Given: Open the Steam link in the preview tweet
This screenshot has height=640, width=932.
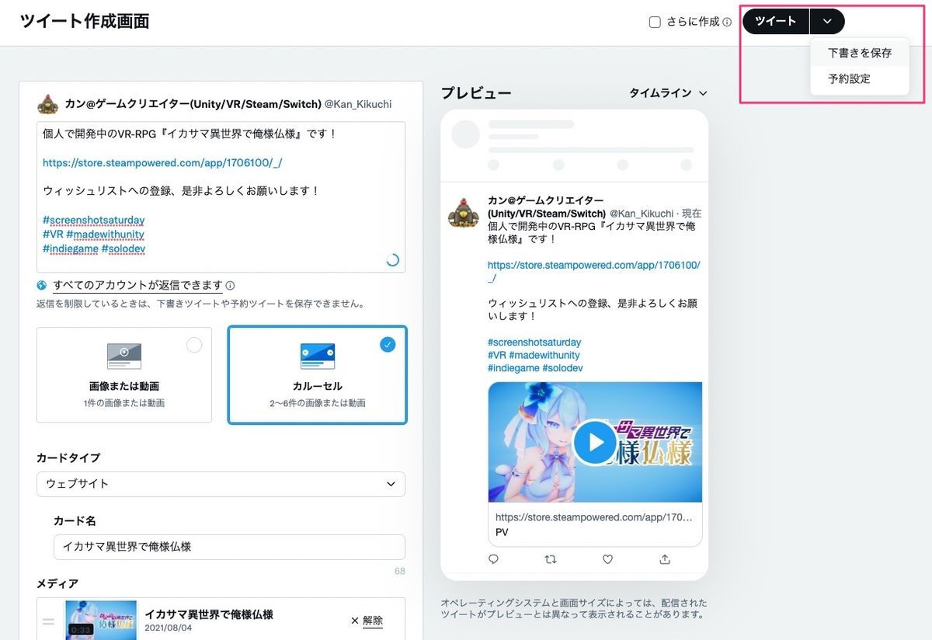Looking at the screenshot, I should [x=594, y=271].
